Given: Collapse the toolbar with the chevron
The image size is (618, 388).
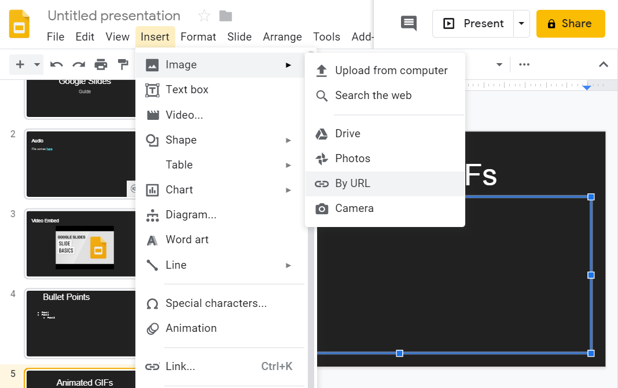Looking at the screenshot, I should (x=603, y=64).
